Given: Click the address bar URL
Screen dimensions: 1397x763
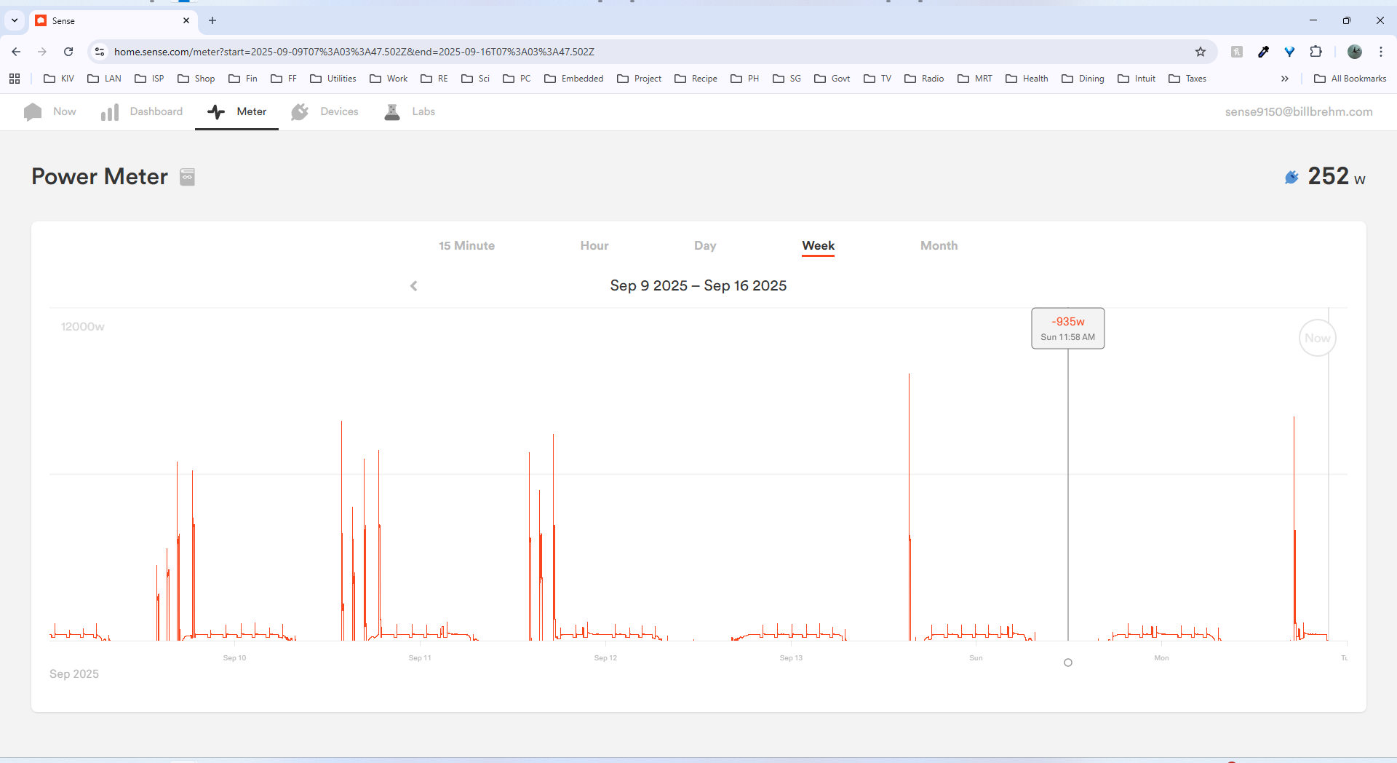Looking at the screenshot, I should 354,52.
